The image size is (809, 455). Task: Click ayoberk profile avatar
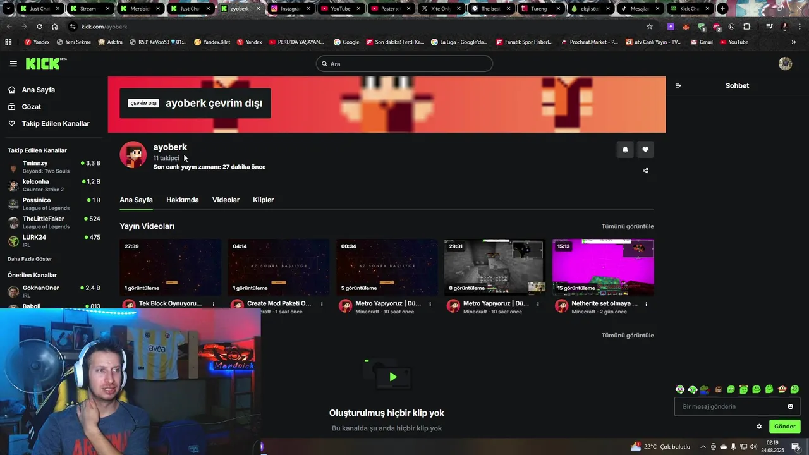click(133, 155)
